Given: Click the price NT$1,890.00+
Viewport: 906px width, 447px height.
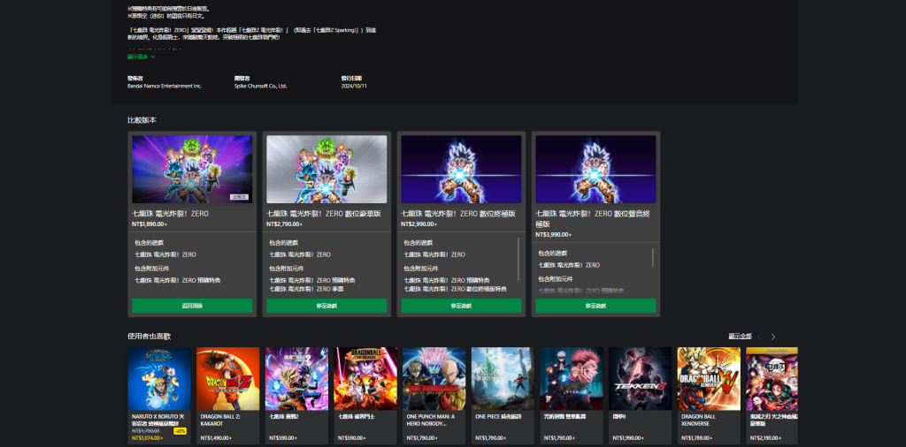Looking at the screenshot, I should [x=149, y=223].
